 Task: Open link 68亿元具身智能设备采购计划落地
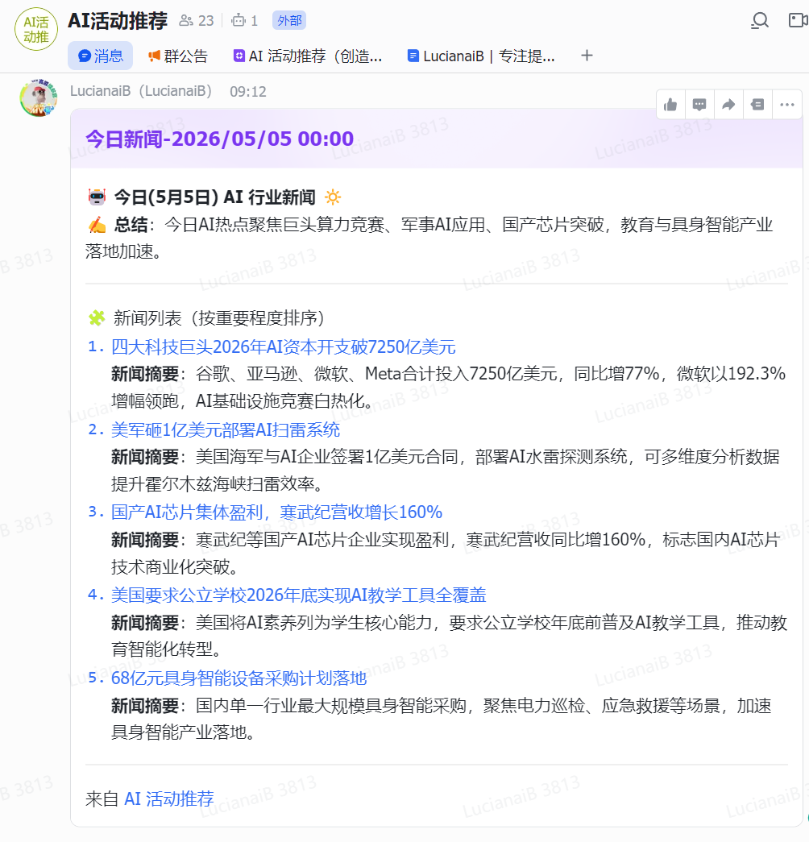point(239,678)
